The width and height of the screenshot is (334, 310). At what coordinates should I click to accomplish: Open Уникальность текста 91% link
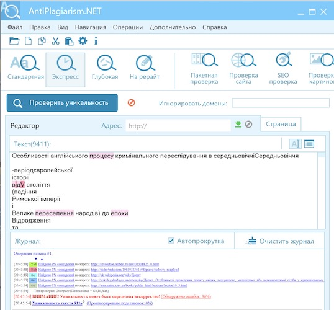(x=57, y=303)
